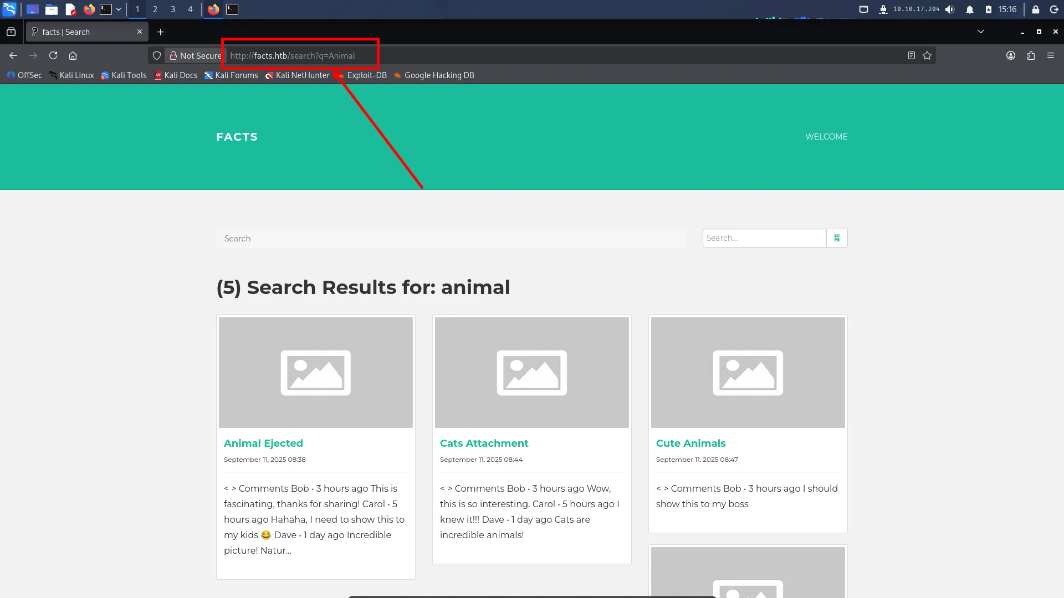Image resolution: width=1064 pixels, height=598 pixels.
Task: Click the volume speaker icon in tray
Action: pos(950,9)
